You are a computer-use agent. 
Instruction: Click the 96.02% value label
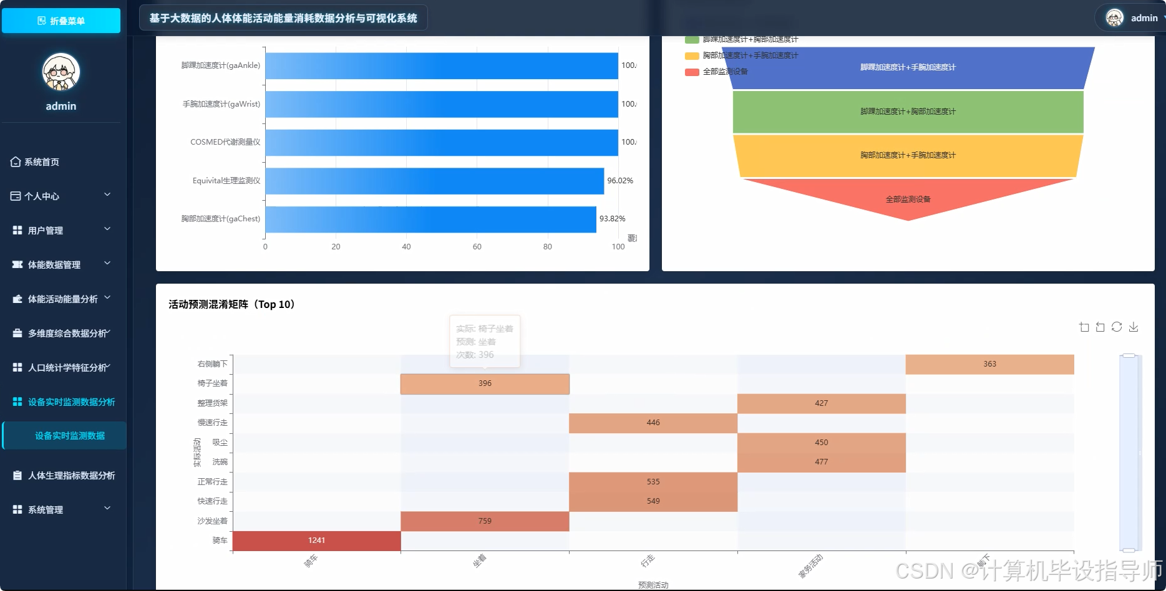(x=620, y=181)
